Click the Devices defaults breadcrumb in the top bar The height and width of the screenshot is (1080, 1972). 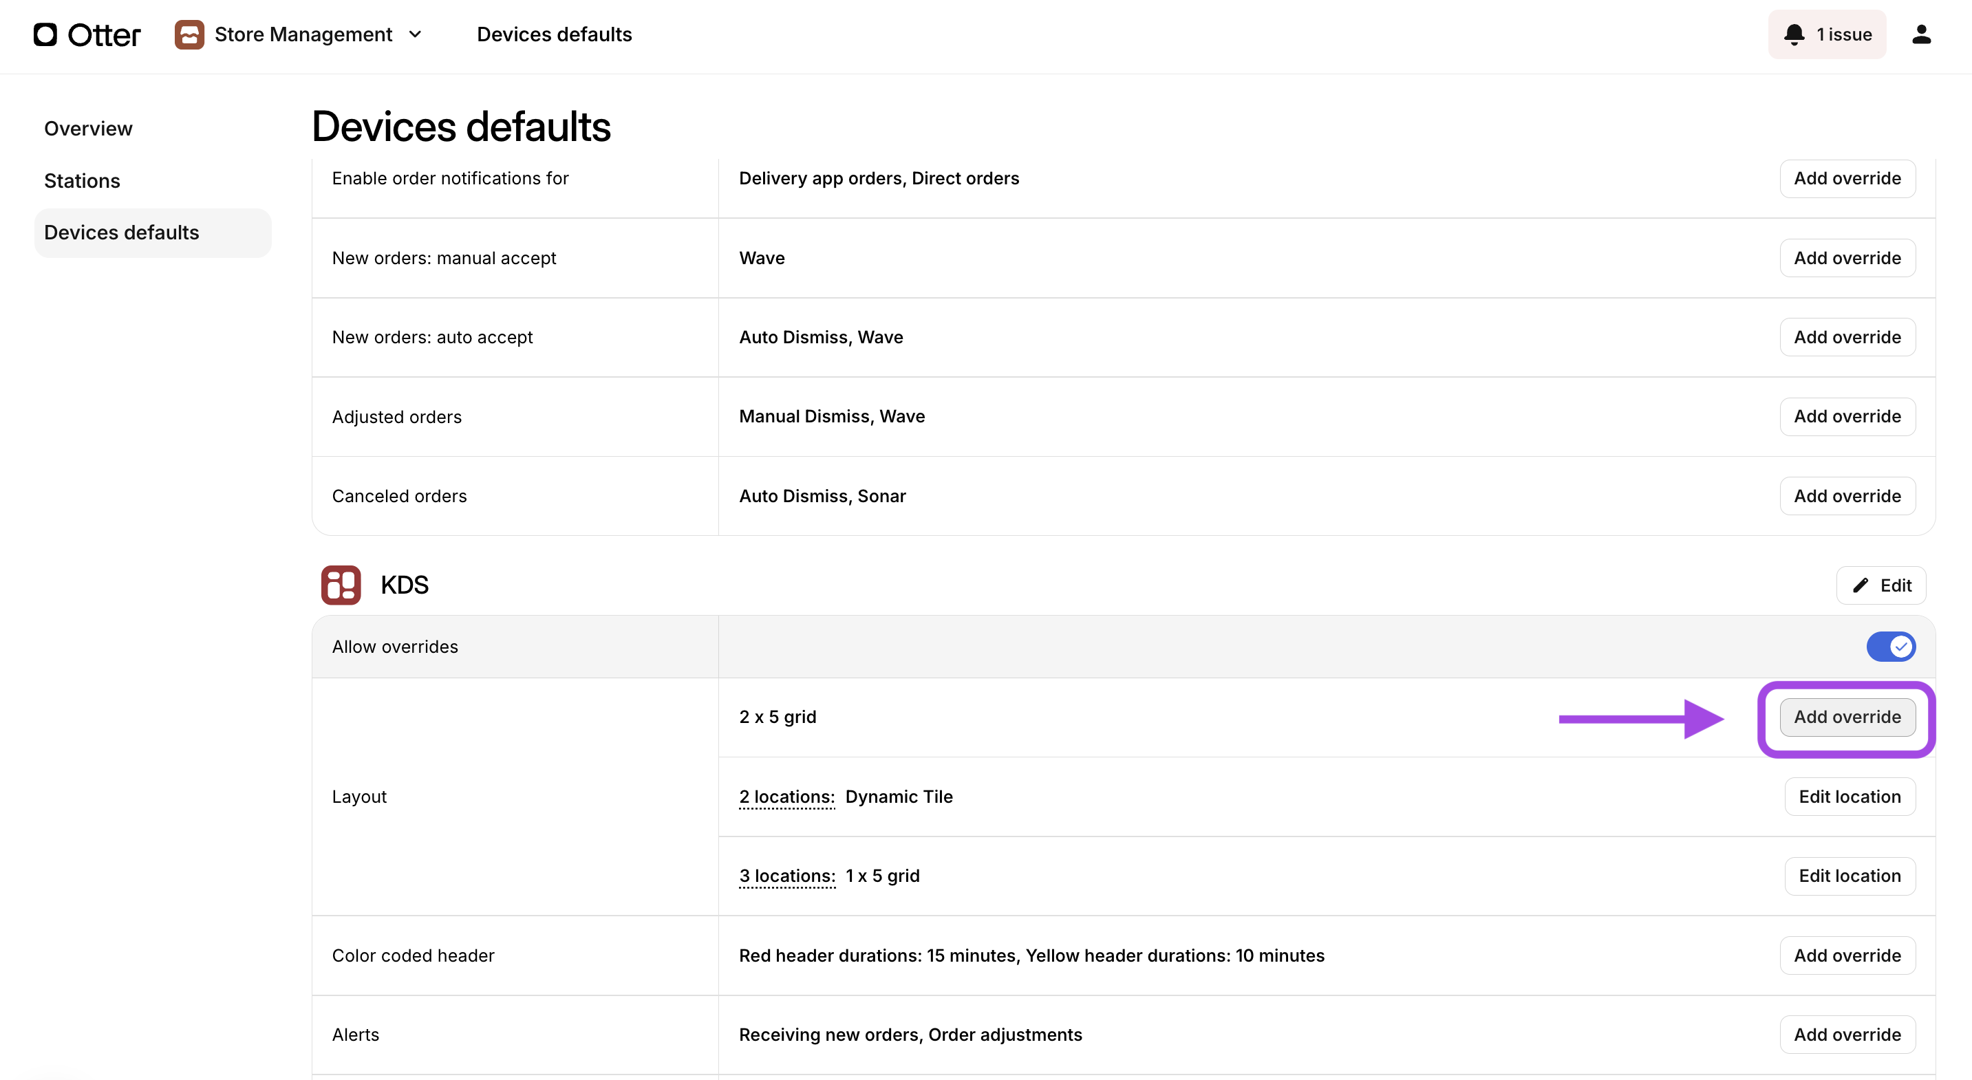click(555, 34)
